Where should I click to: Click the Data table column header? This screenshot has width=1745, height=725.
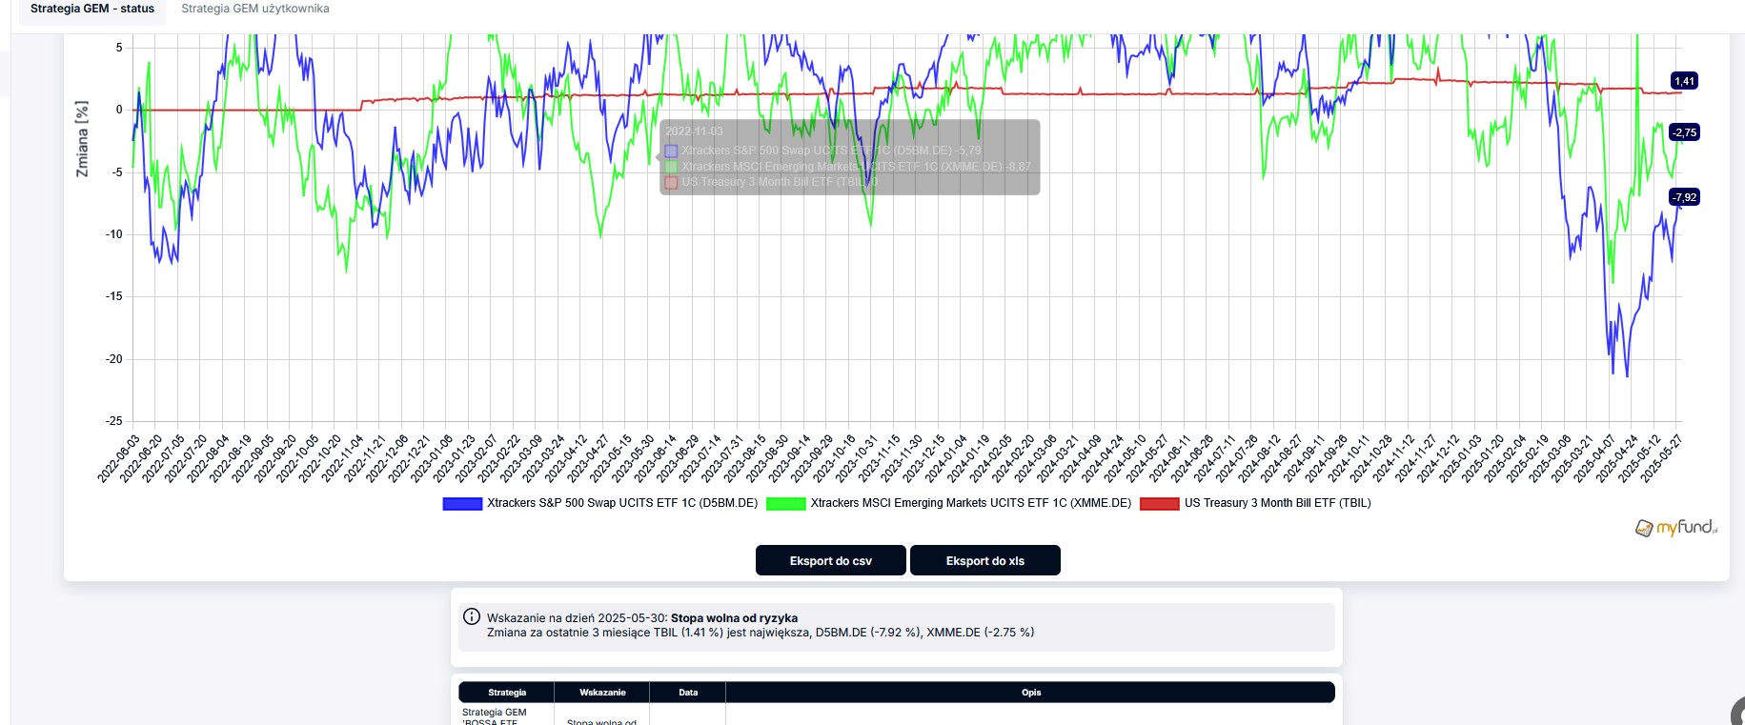[x=688, y=693]
